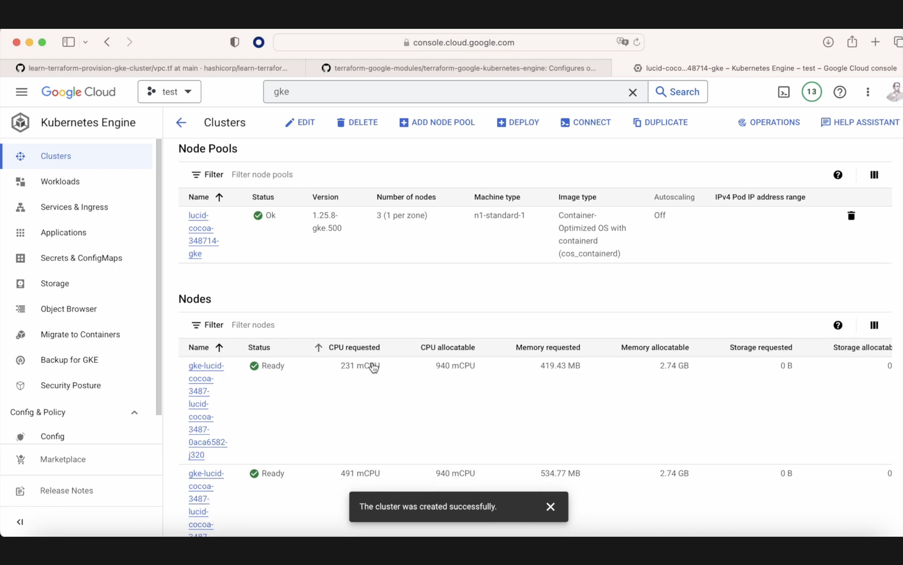Click the DELETE cluster button
Image resolution: width=903 pixels, height=565 pixels.
(357, 122)
